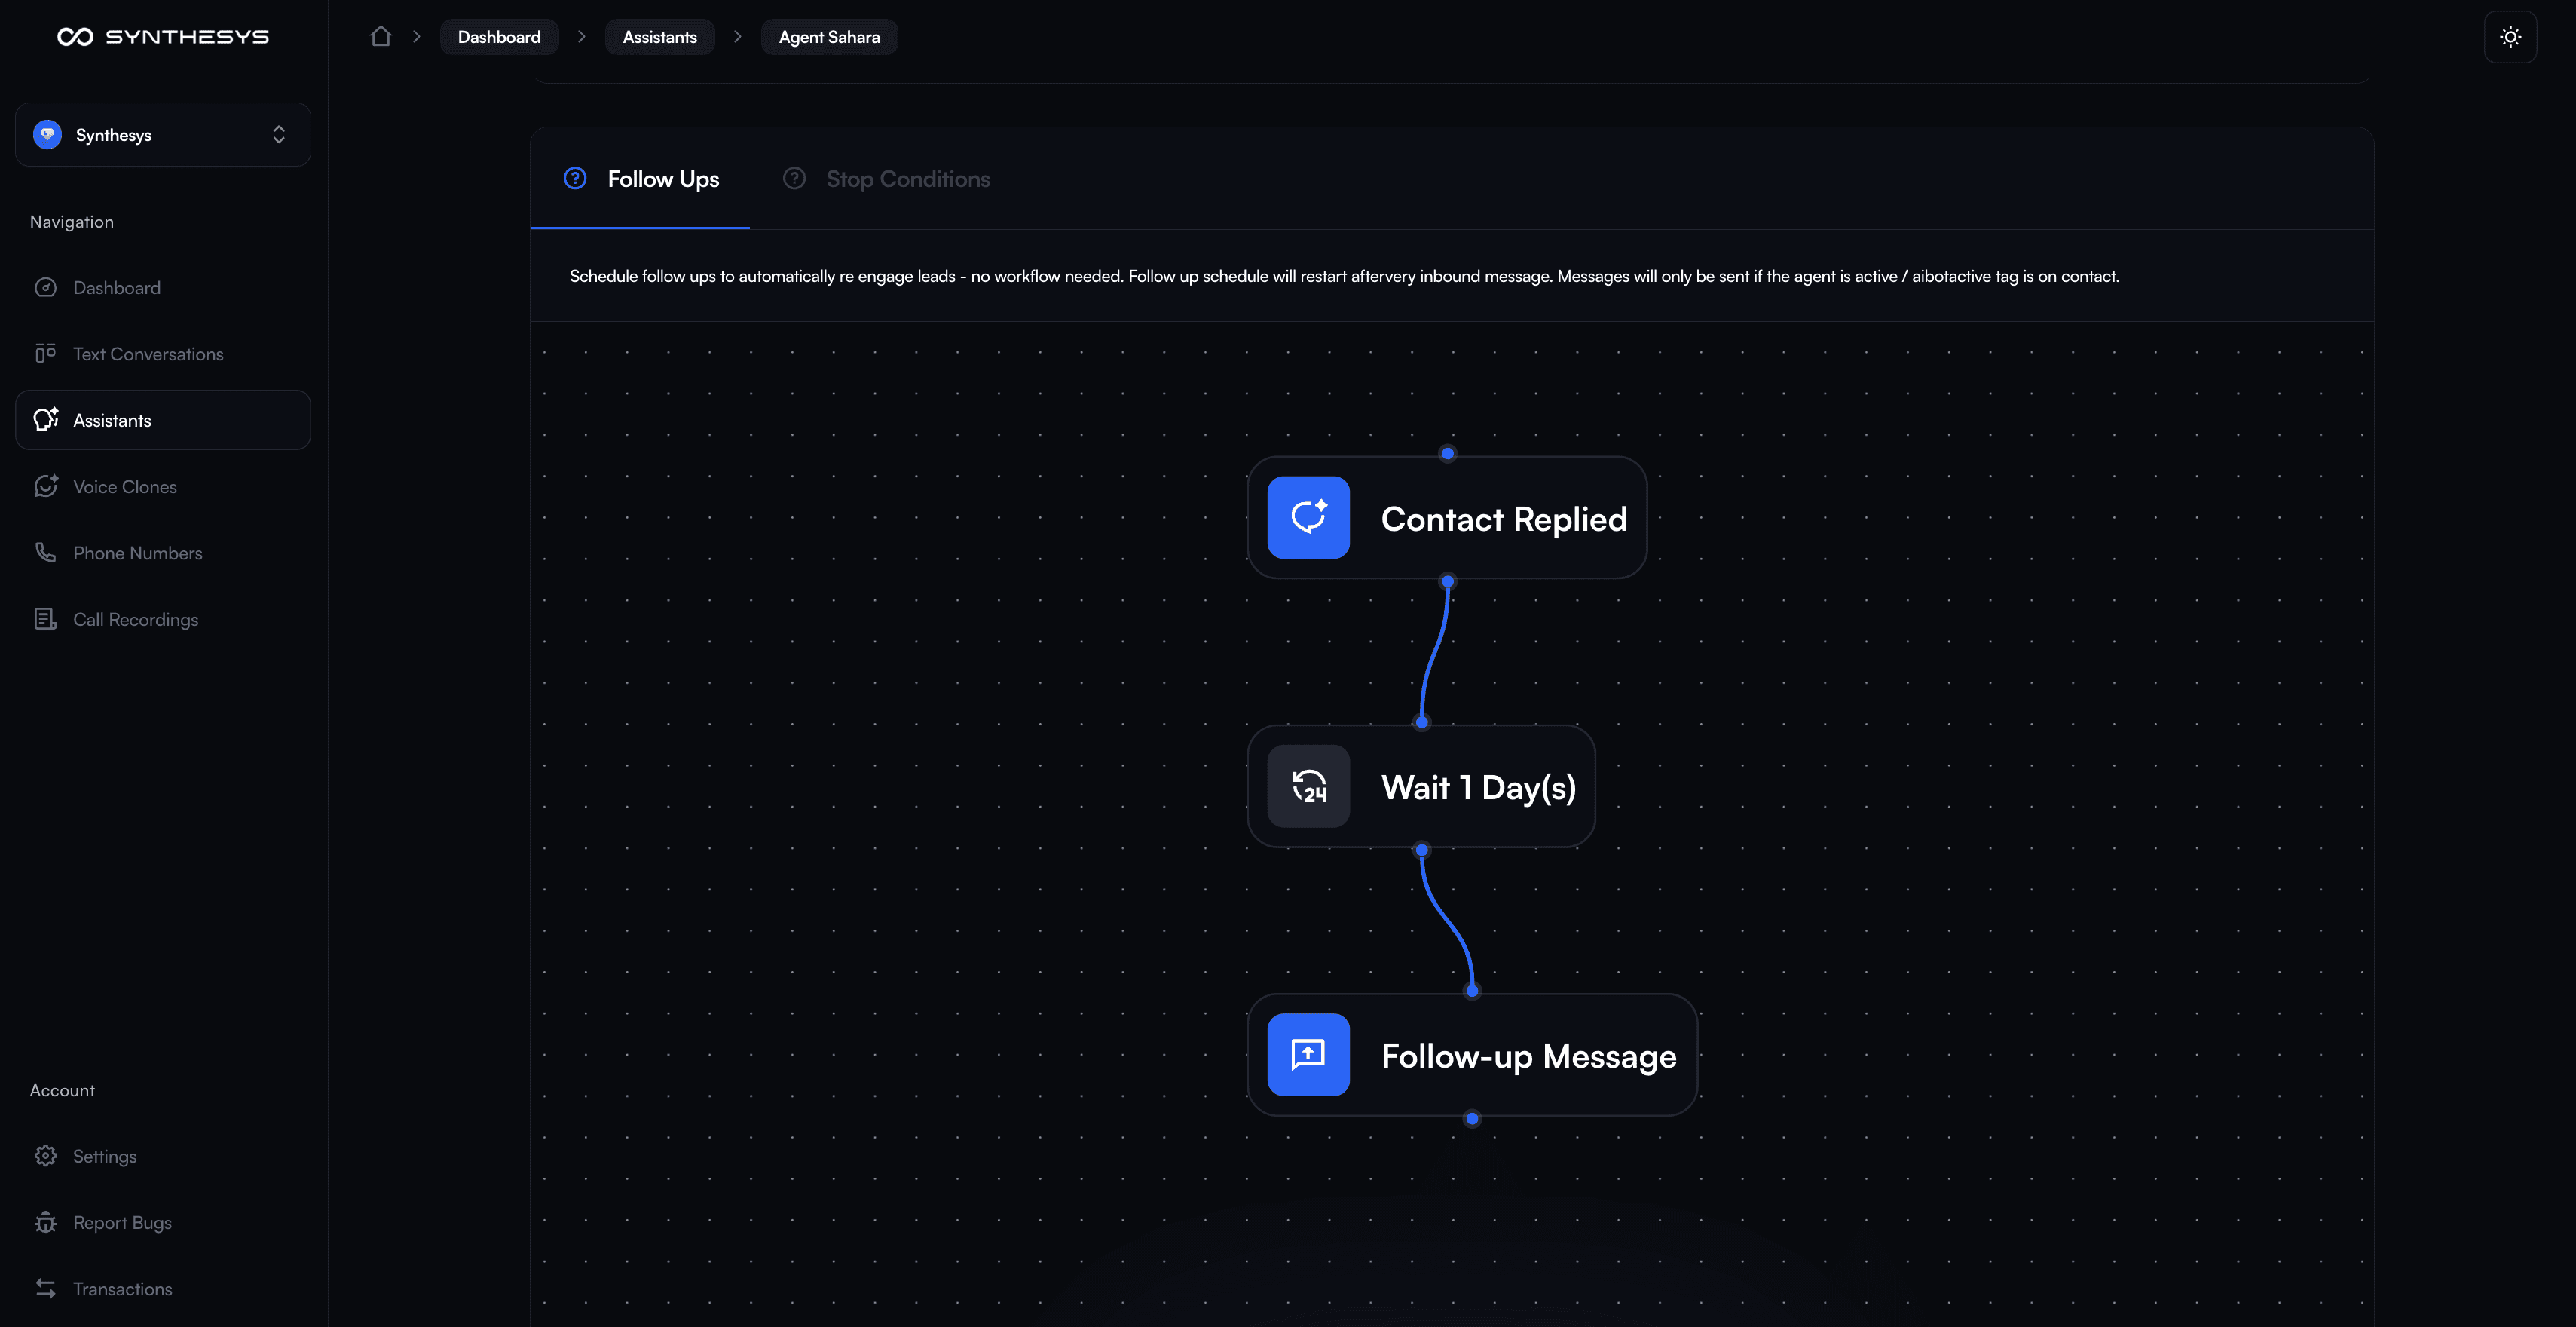Open Text Conversations in sidebar
This screenshot has height=1327, width=2576.
148,354
